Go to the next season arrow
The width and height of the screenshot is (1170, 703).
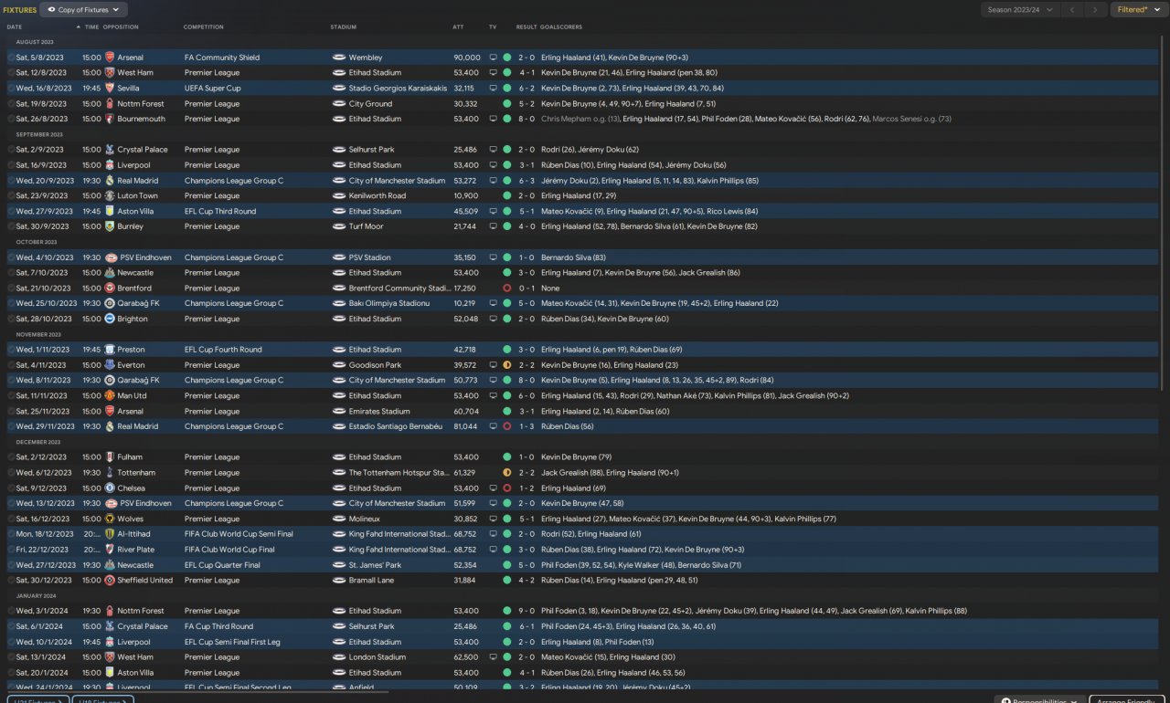pyautogui.click(x=1095, y=10)
